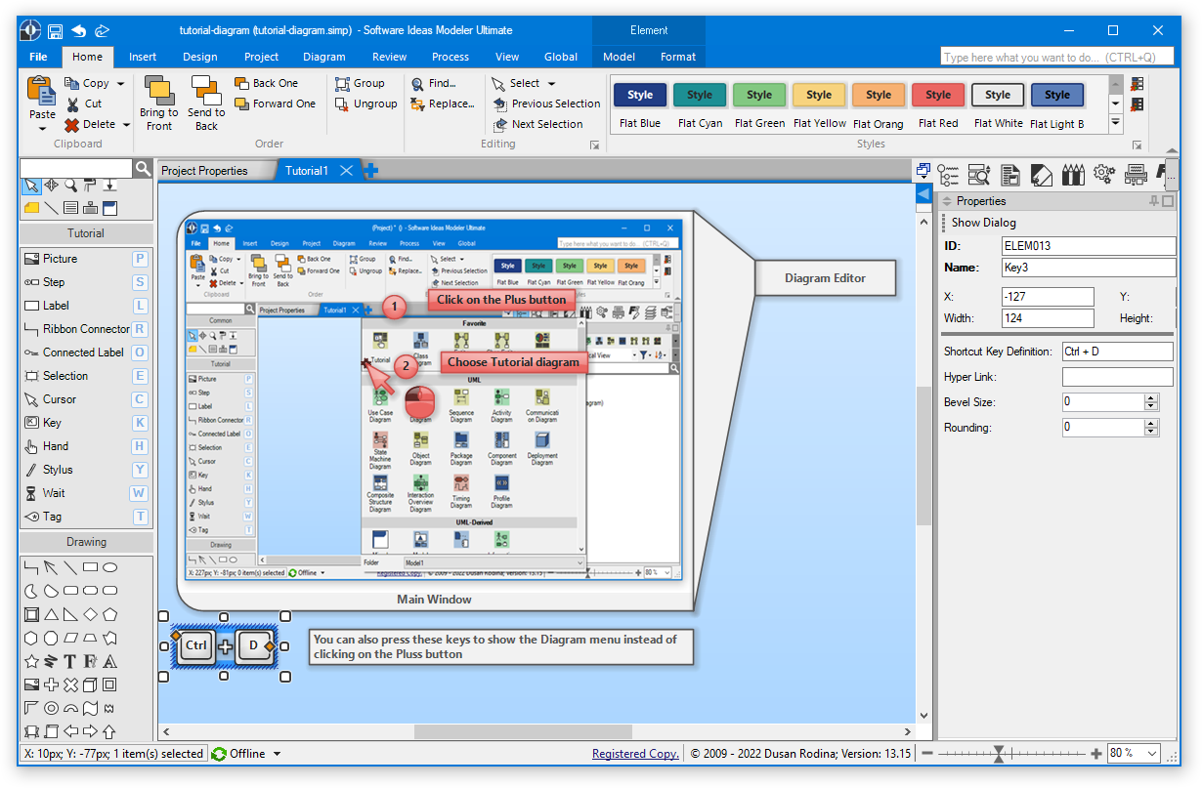Image resolution: width=1202 pixels, height=788 pixels.
Task: Click the Undo arrow in title bar
Action: pyautogui.click(x=79, y=30)
